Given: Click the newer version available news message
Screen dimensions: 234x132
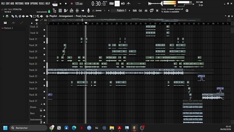Looking at the screenshot, I should tap(172, 10).
